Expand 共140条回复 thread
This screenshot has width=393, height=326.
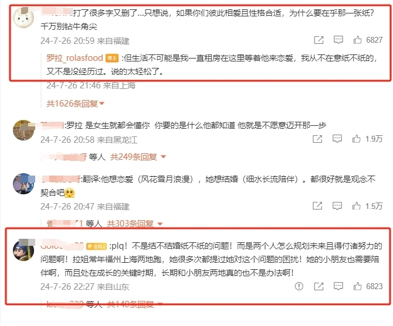click(x=134, y=304)
